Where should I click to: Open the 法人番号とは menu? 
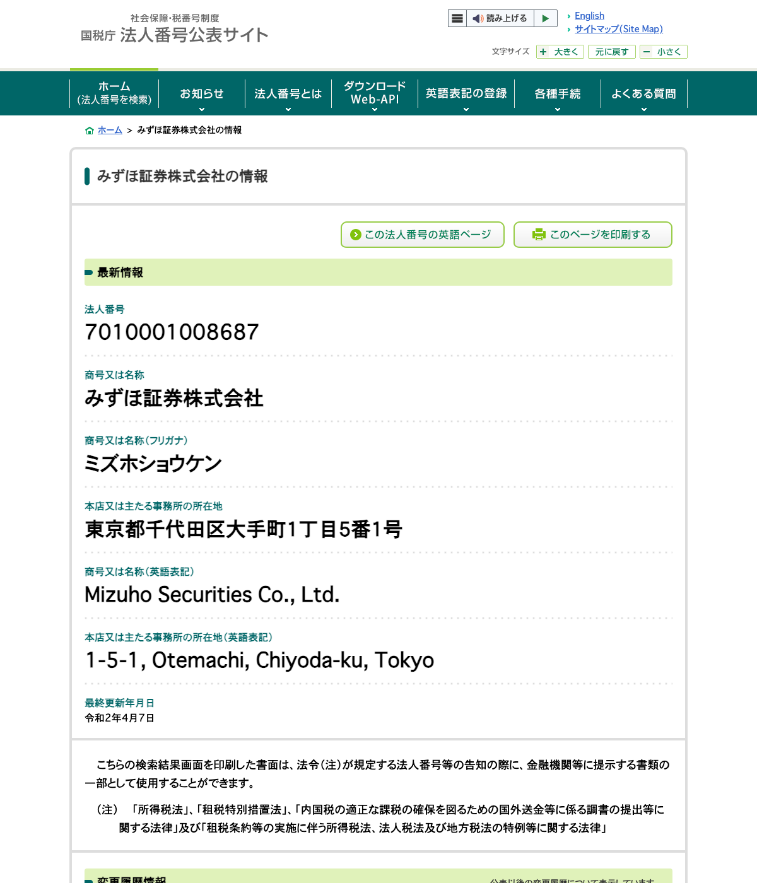tap(288, 93)
